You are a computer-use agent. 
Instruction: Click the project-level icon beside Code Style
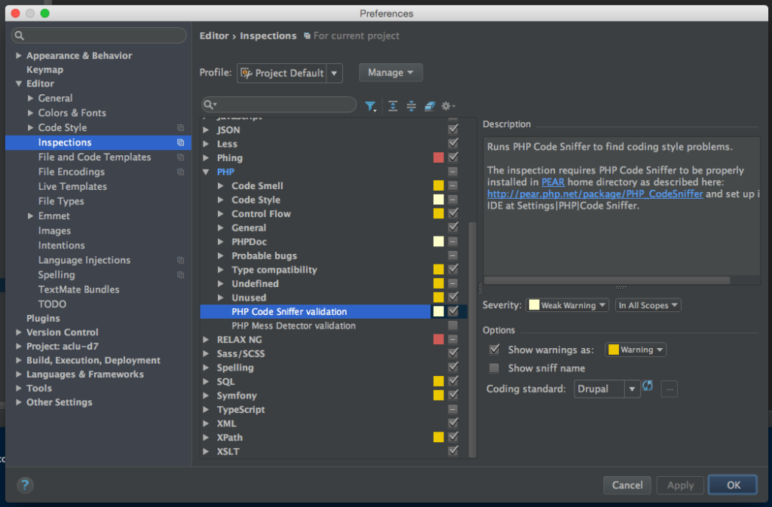[x=180, y=128]
